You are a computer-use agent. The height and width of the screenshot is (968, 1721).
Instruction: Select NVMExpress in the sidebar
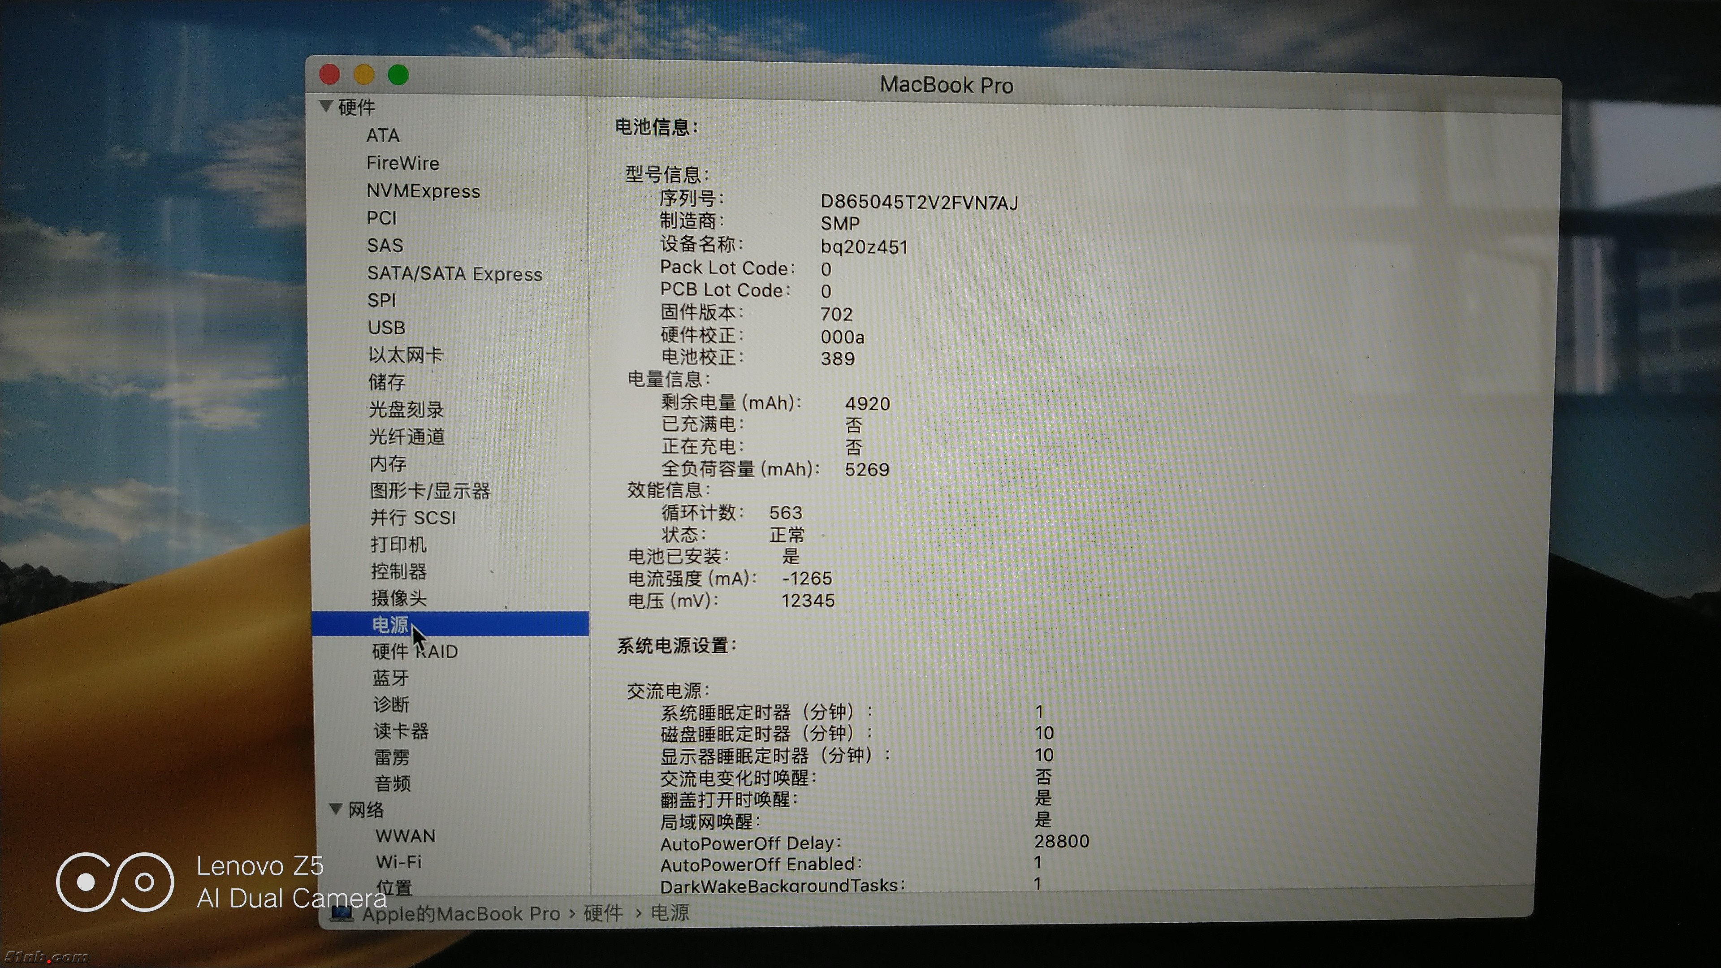(x=423, y=191)
